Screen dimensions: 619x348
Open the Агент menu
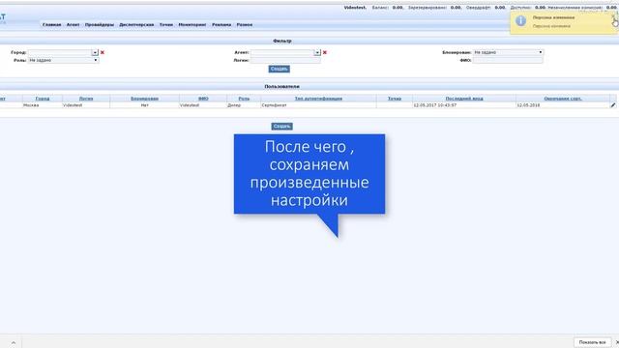pyautogui.click(x=74, y=24)
